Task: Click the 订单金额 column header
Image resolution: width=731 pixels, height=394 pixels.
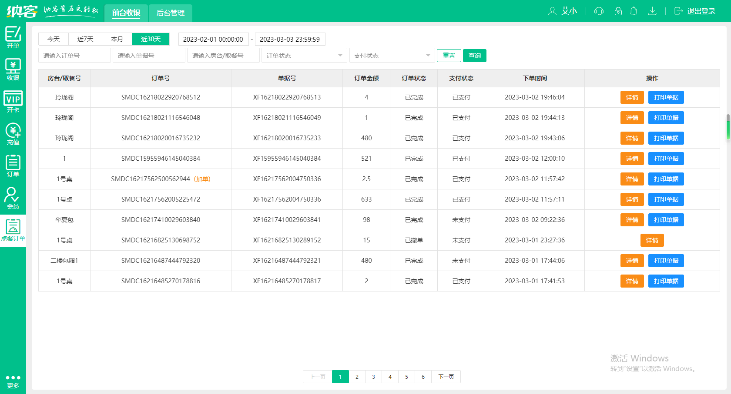Action: (366, 78)
